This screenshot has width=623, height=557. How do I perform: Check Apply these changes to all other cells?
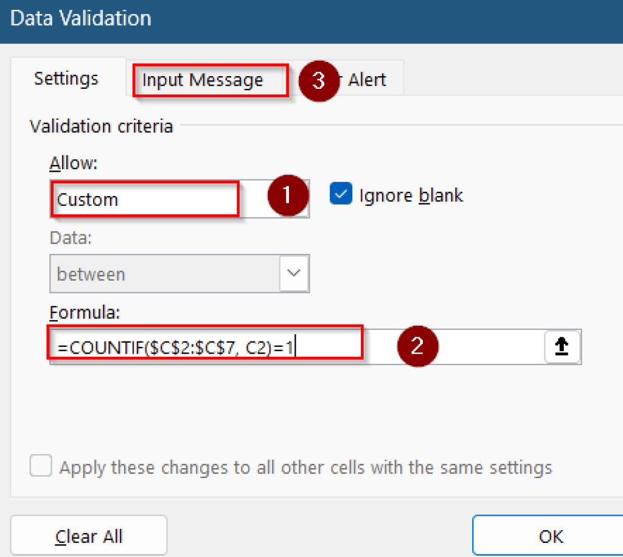(40, 465)
